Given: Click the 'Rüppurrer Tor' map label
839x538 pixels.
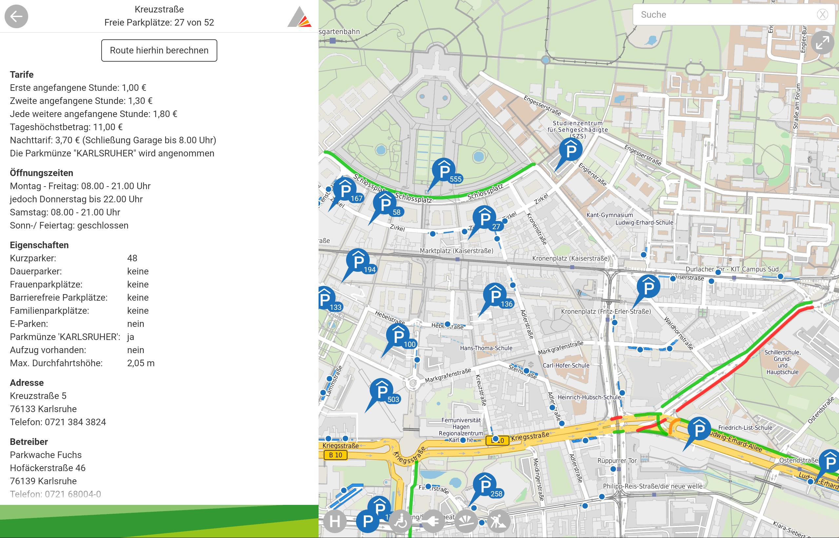Looking at the screenshot, I should point(617,461).
